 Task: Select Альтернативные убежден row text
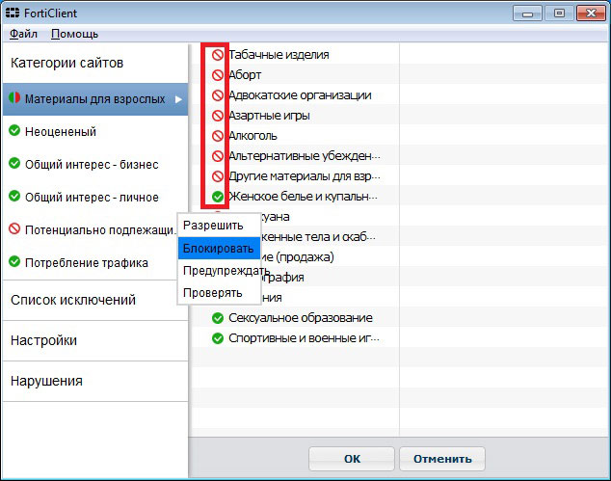[305, 156]
